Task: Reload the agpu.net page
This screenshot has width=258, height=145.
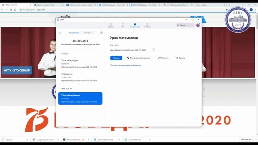Action: pyautogui.click(x=11, y=10)
